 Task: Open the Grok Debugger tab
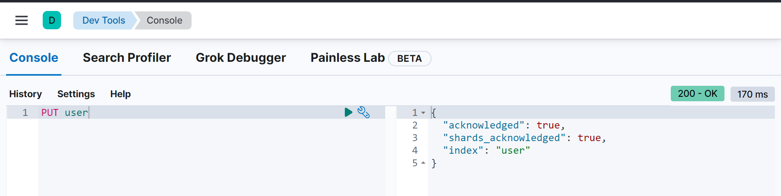click(x=240, y=58)
